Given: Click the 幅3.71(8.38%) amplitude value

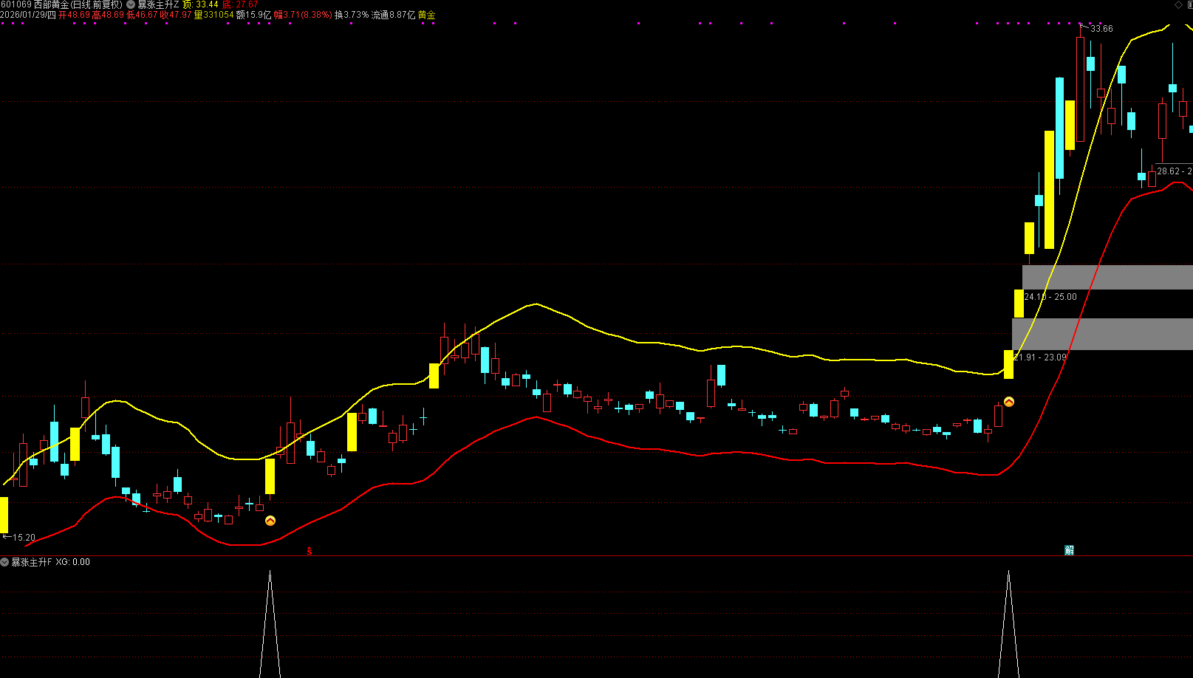Looking at the screenshot, I should tap(303, 15).
